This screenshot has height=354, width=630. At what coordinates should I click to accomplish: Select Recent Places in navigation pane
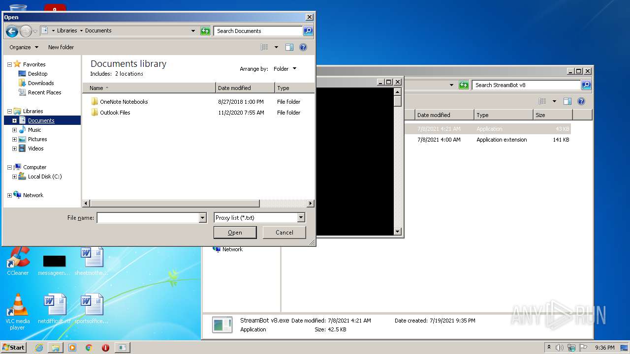tap(44, 92)
